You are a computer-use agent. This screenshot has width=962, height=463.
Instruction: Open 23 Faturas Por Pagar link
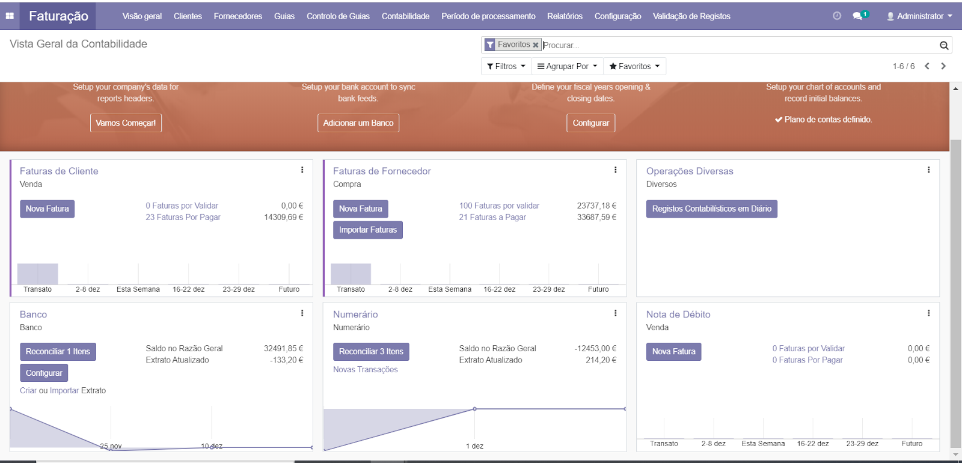tap(183, 217)
